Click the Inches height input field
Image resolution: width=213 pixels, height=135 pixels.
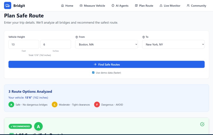tap(56, 44)
